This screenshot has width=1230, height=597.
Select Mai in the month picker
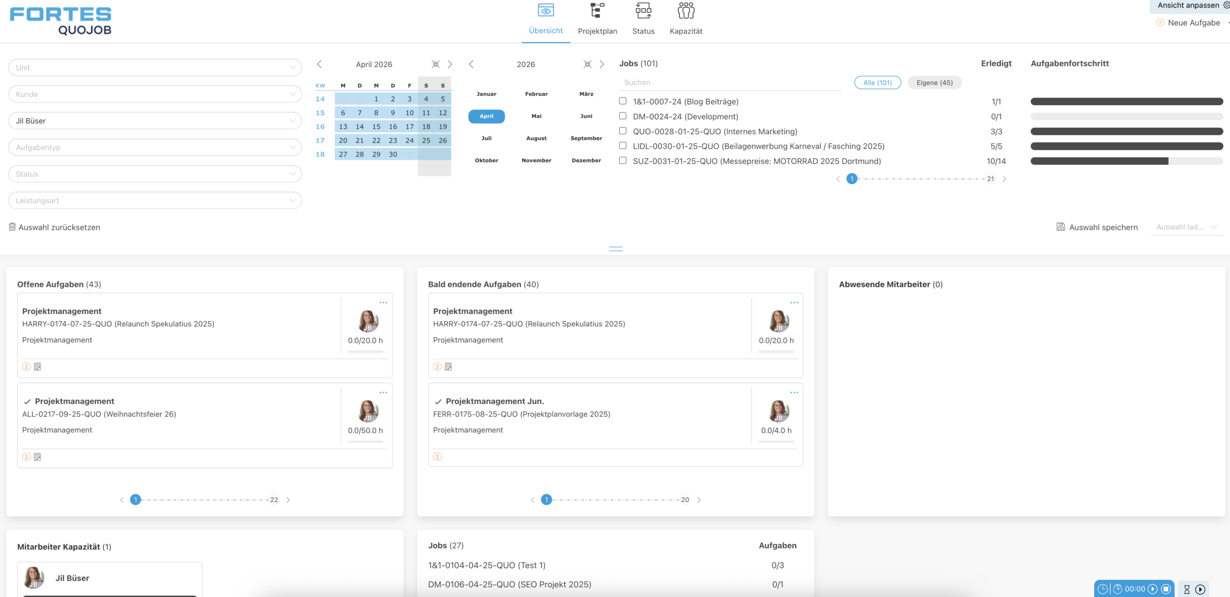pyautogui.click(x=536, y=116)
